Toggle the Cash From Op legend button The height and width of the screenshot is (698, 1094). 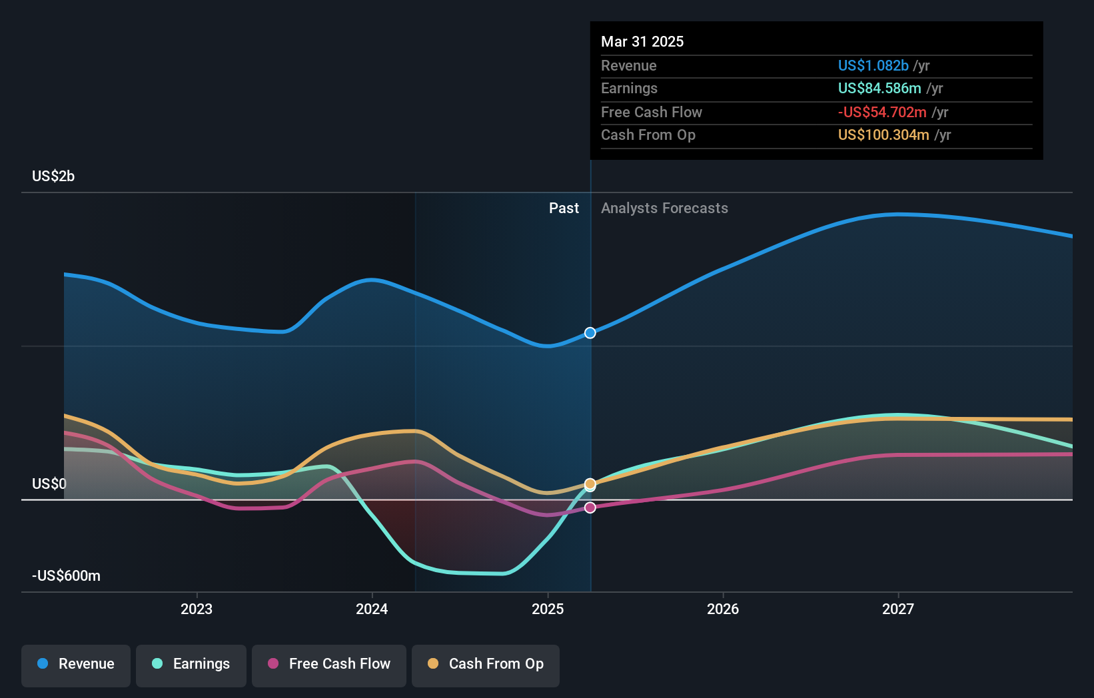486,665
